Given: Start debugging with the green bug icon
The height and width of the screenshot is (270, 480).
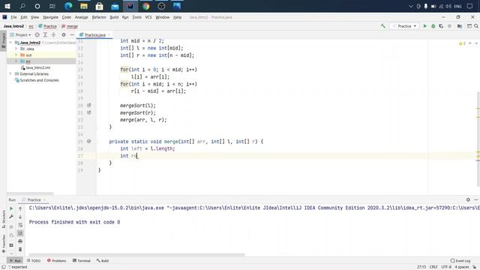Looking at the screenshot, I should (x=433, y=26).
